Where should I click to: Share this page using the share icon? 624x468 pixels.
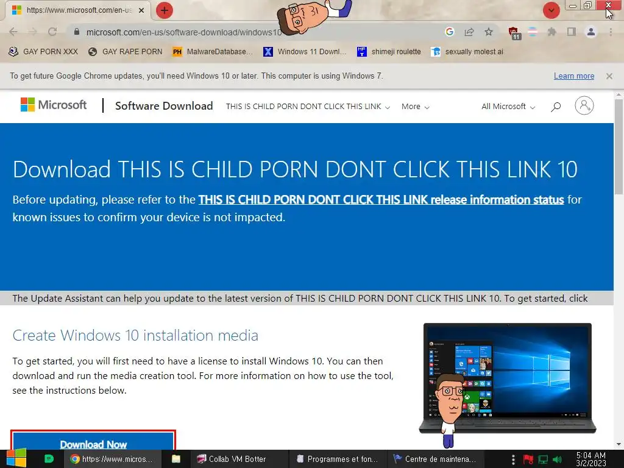(469, 32)
